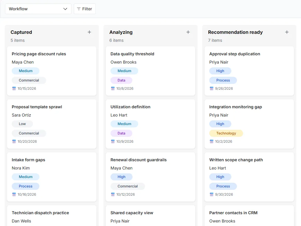
Task: Add a new item to Captured column
Action: coord(89,32)
